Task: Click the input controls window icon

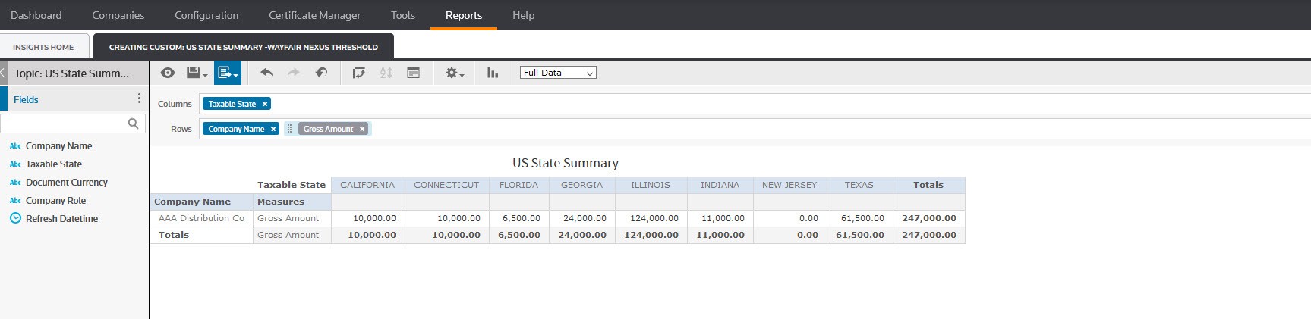Action: (414, 73)
